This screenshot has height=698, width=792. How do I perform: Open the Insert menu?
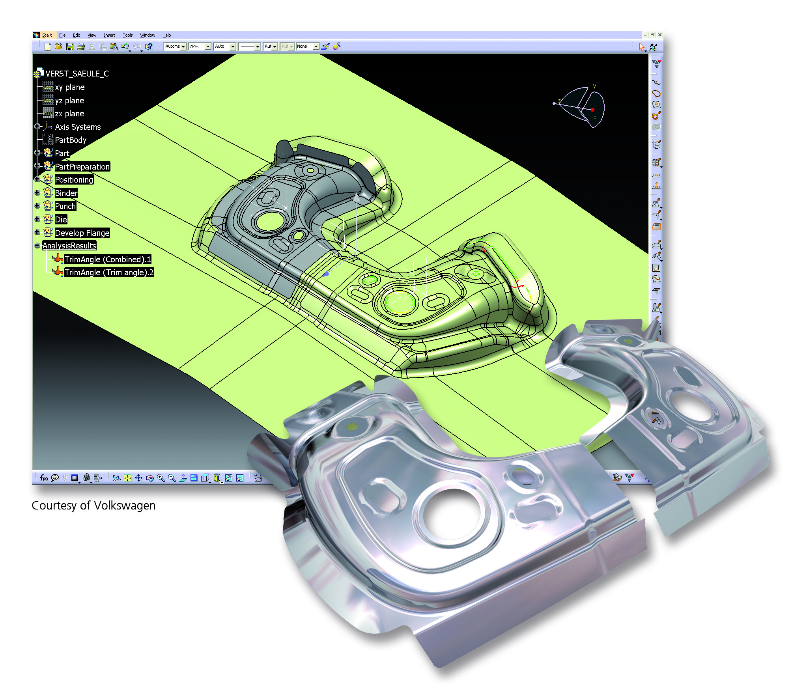(109, 35)
